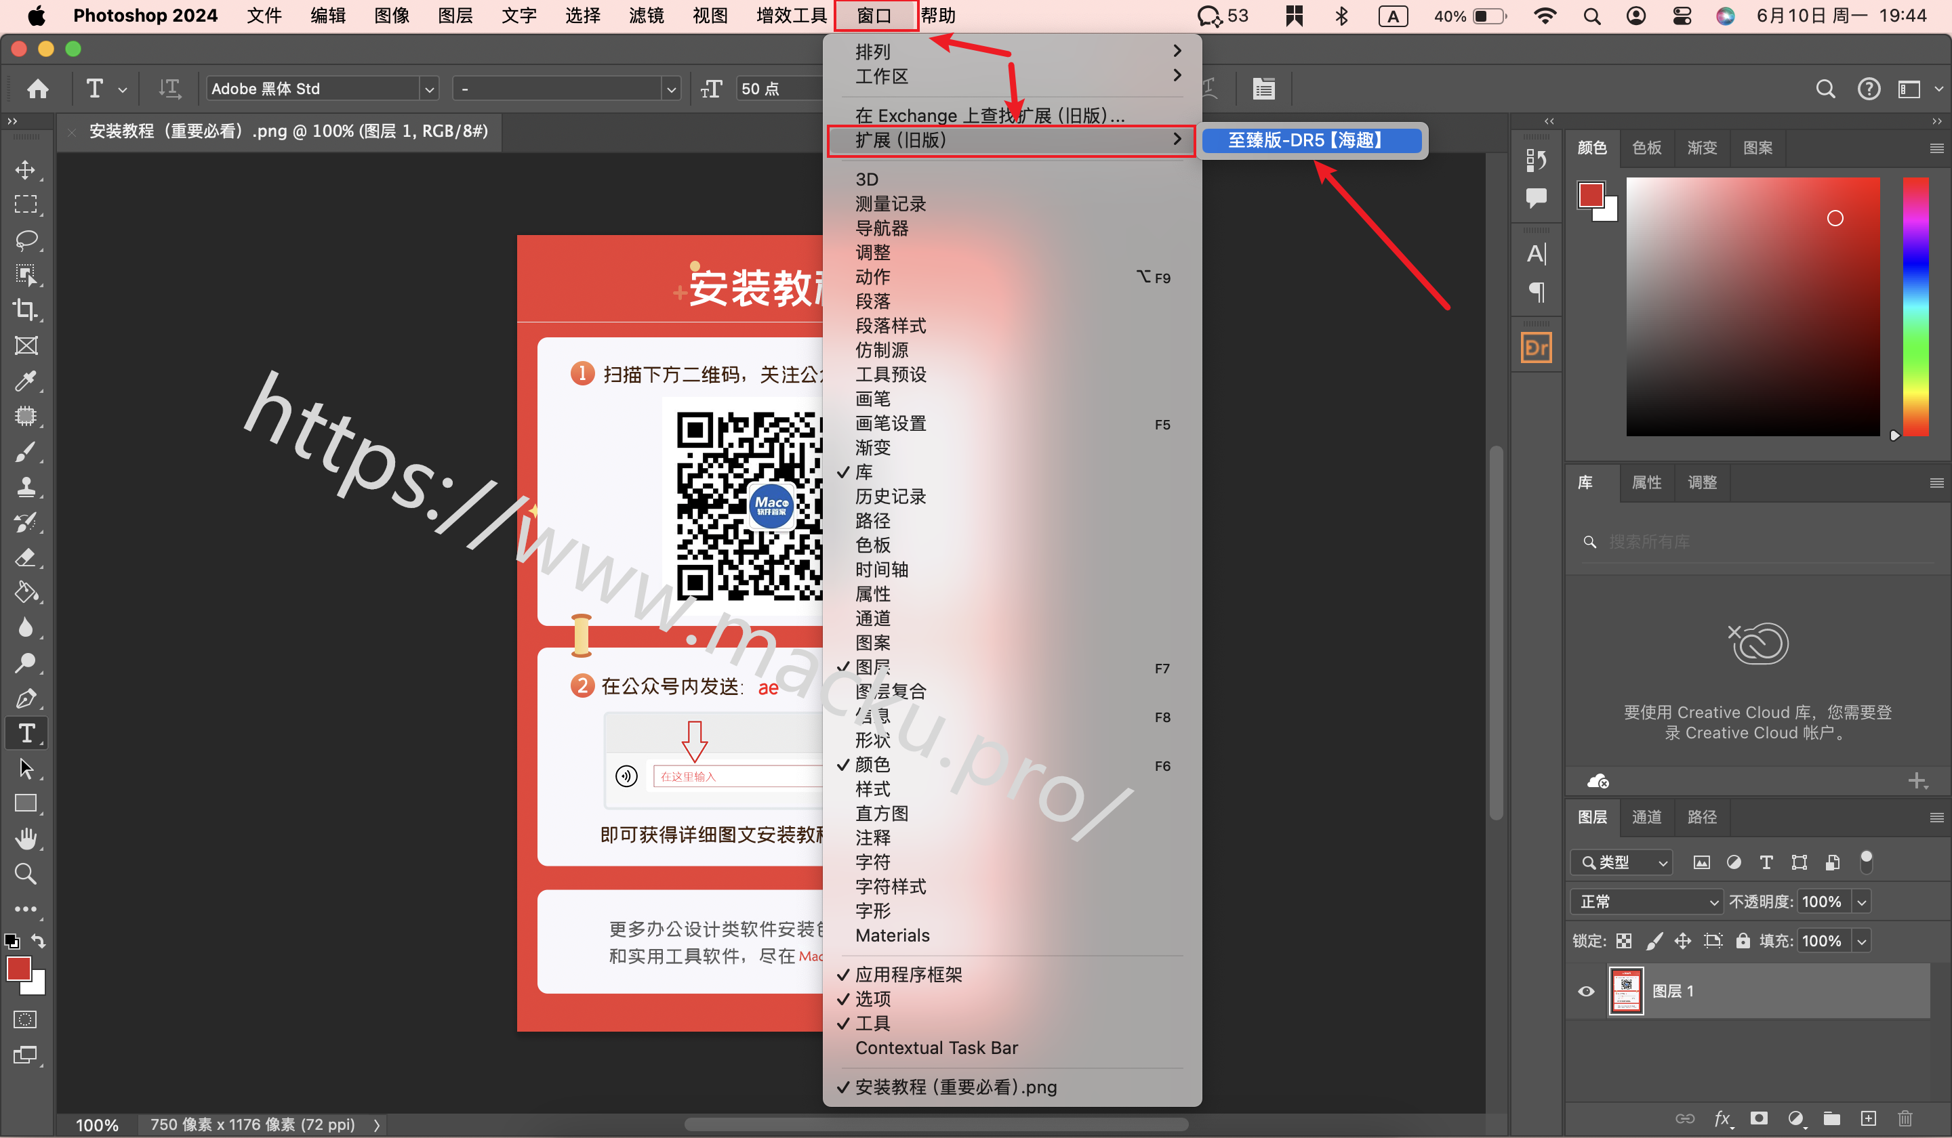Open the layer filter 类型 dropdown
Viewport: 1952px width, 1138px height.
[x=1621, y=862]
